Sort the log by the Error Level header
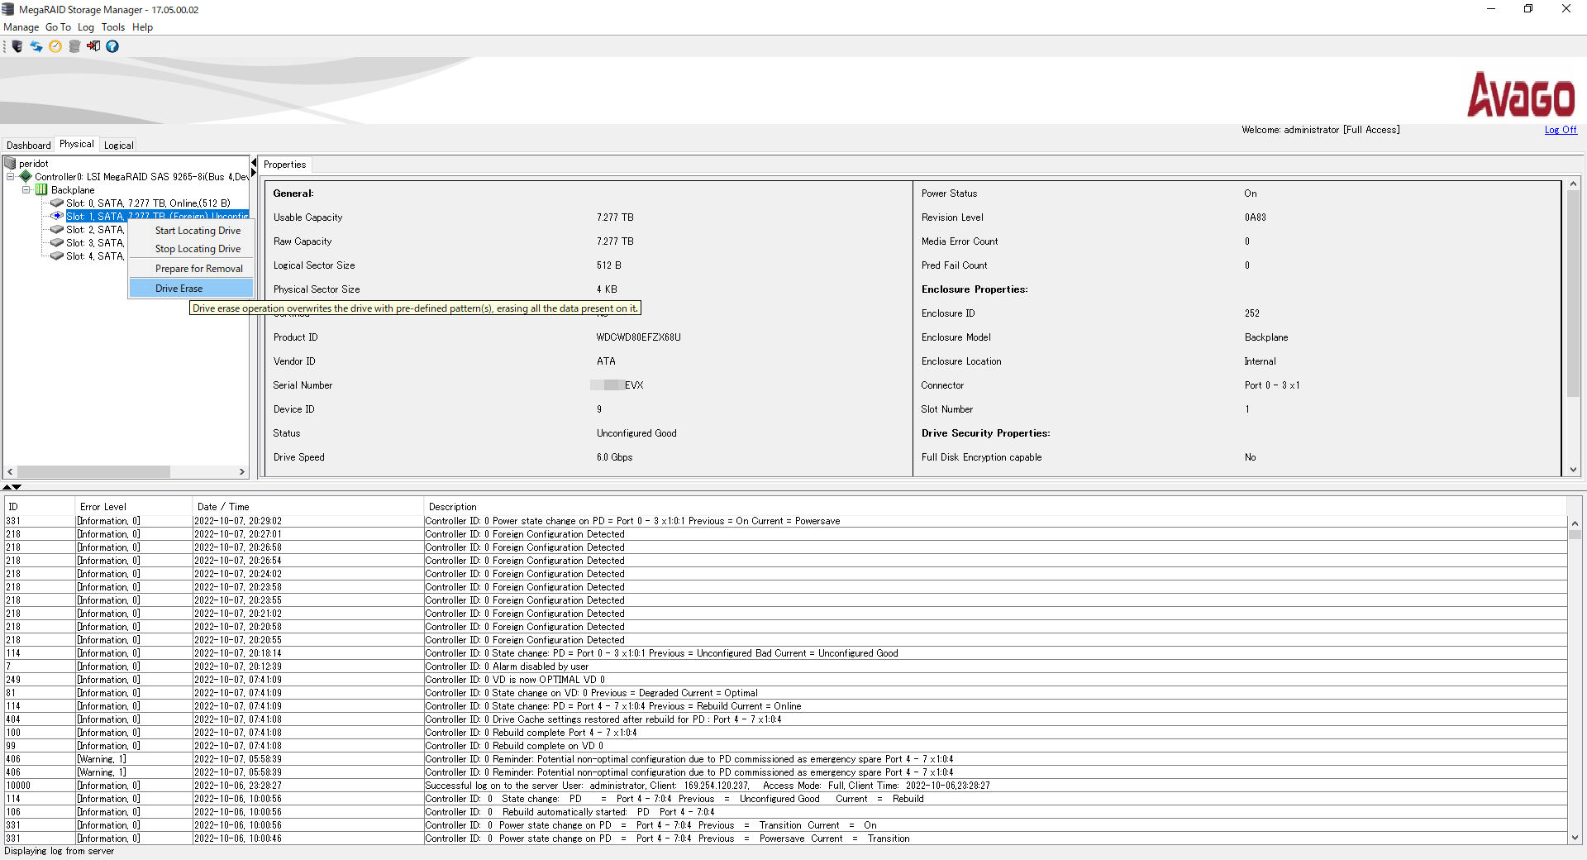This screenshot has width=1587, height=860. click(134, 507)
